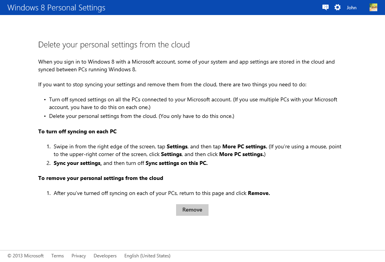Click the sentence 'If you want to stop syncing'
This screenshot has width=385, height=262.
click(172, 84)
